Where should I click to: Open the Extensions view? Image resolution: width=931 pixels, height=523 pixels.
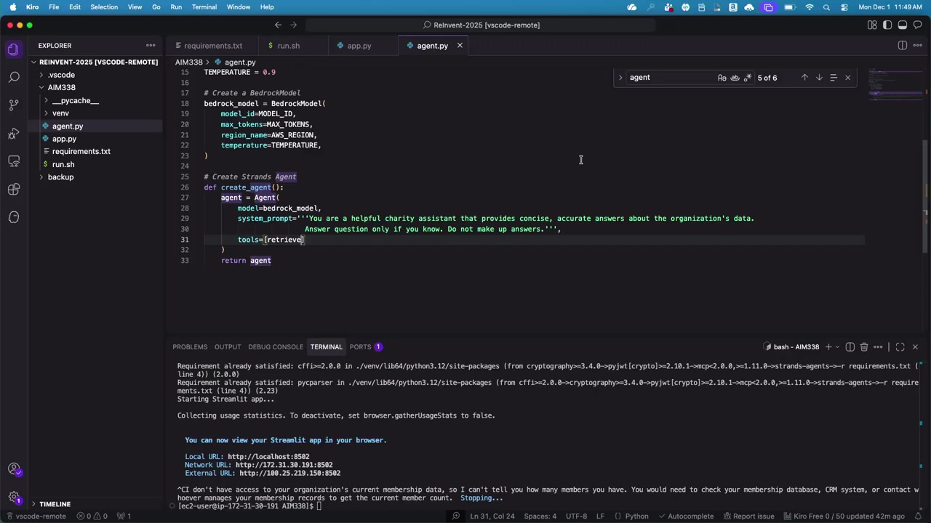tap(14, 190)
